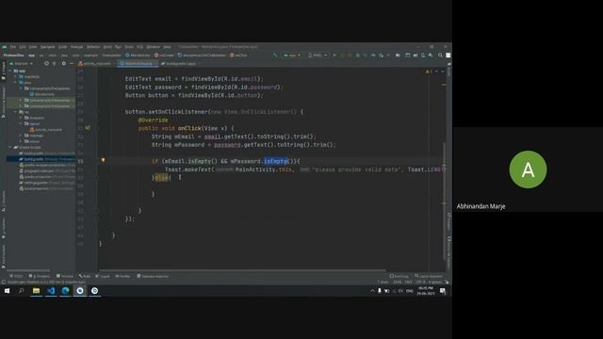
Task: Open the app run configuration dropdown
Action: click(x=293, y=56)
